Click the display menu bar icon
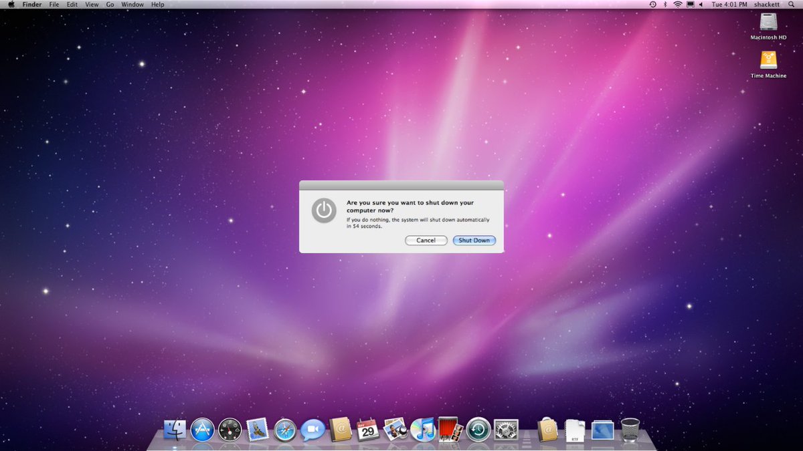Screen dimensions: 803x451 tap(690, 5)
